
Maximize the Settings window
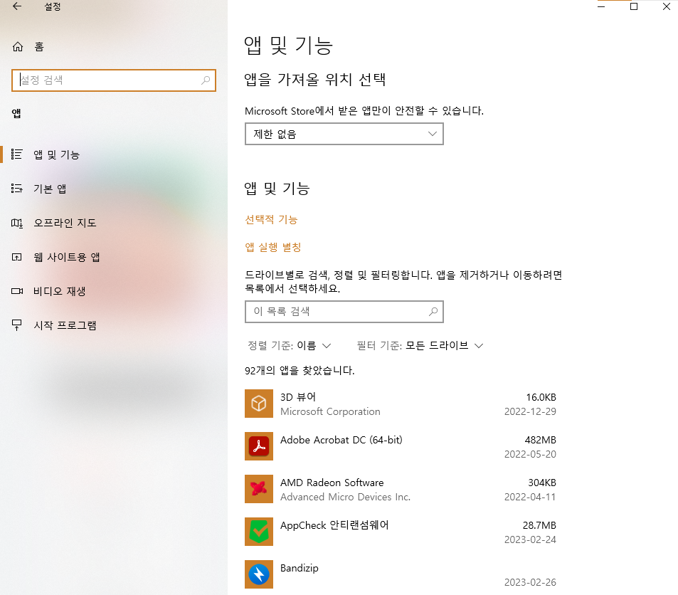(x=634, y=6)
